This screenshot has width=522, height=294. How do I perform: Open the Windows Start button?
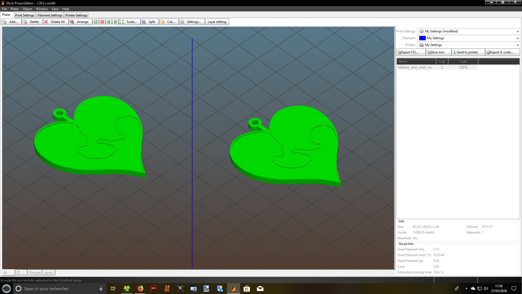[x=6, y=289]
